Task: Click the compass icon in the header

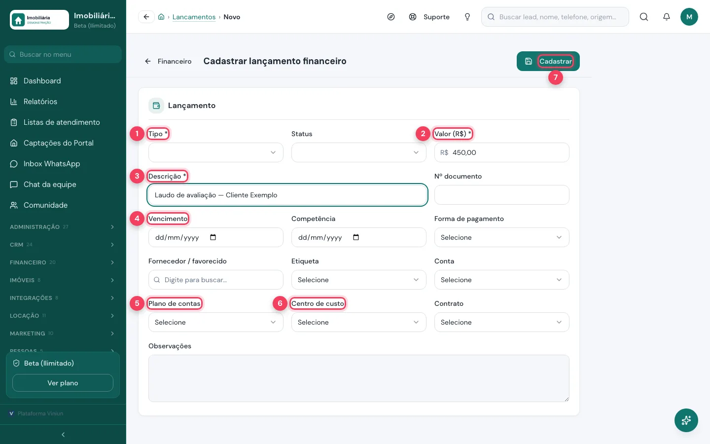Action: 391,17
